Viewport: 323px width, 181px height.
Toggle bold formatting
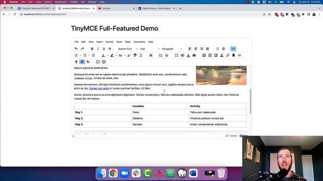92,49
